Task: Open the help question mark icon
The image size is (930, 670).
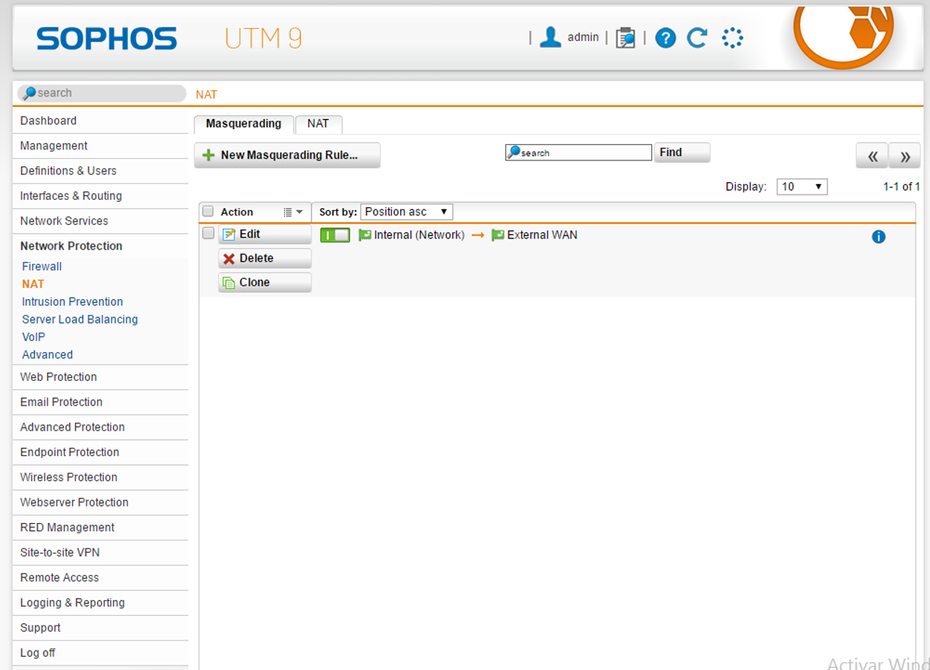Action: (665, 38)
